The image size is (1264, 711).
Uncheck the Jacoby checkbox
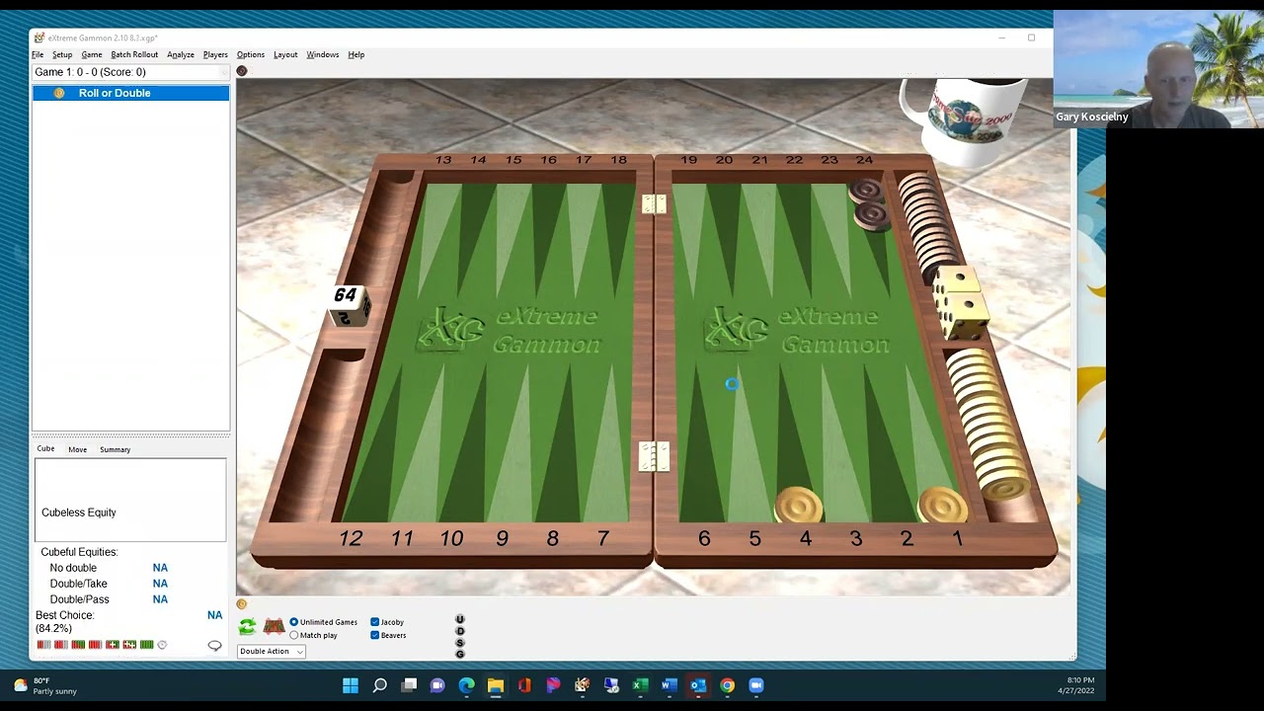[375, 622]
